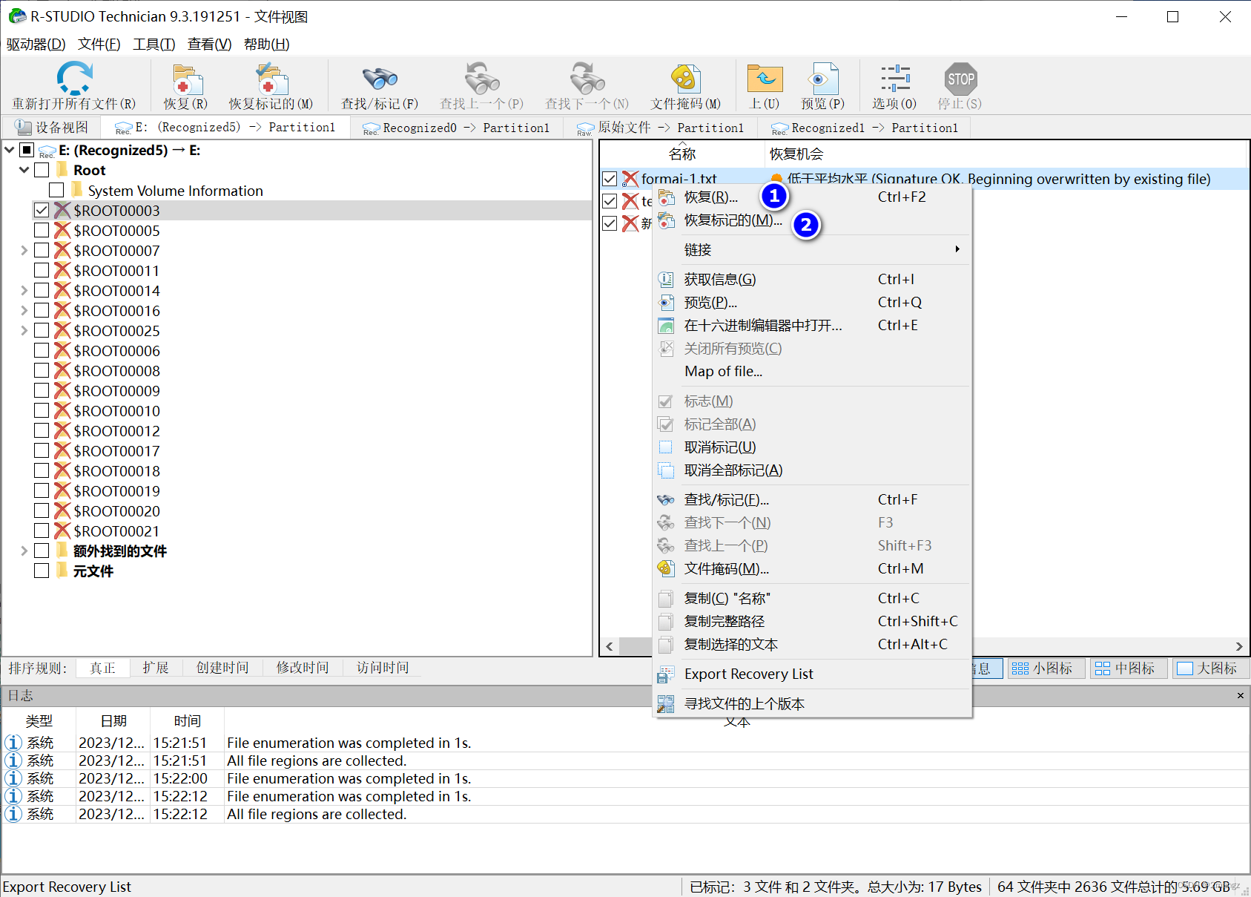This screenshot has width=1251, height=897.
Task: Switch to Recognized0 → Partition1 tab
Action: pyautogui.click(x=455, y=128)
